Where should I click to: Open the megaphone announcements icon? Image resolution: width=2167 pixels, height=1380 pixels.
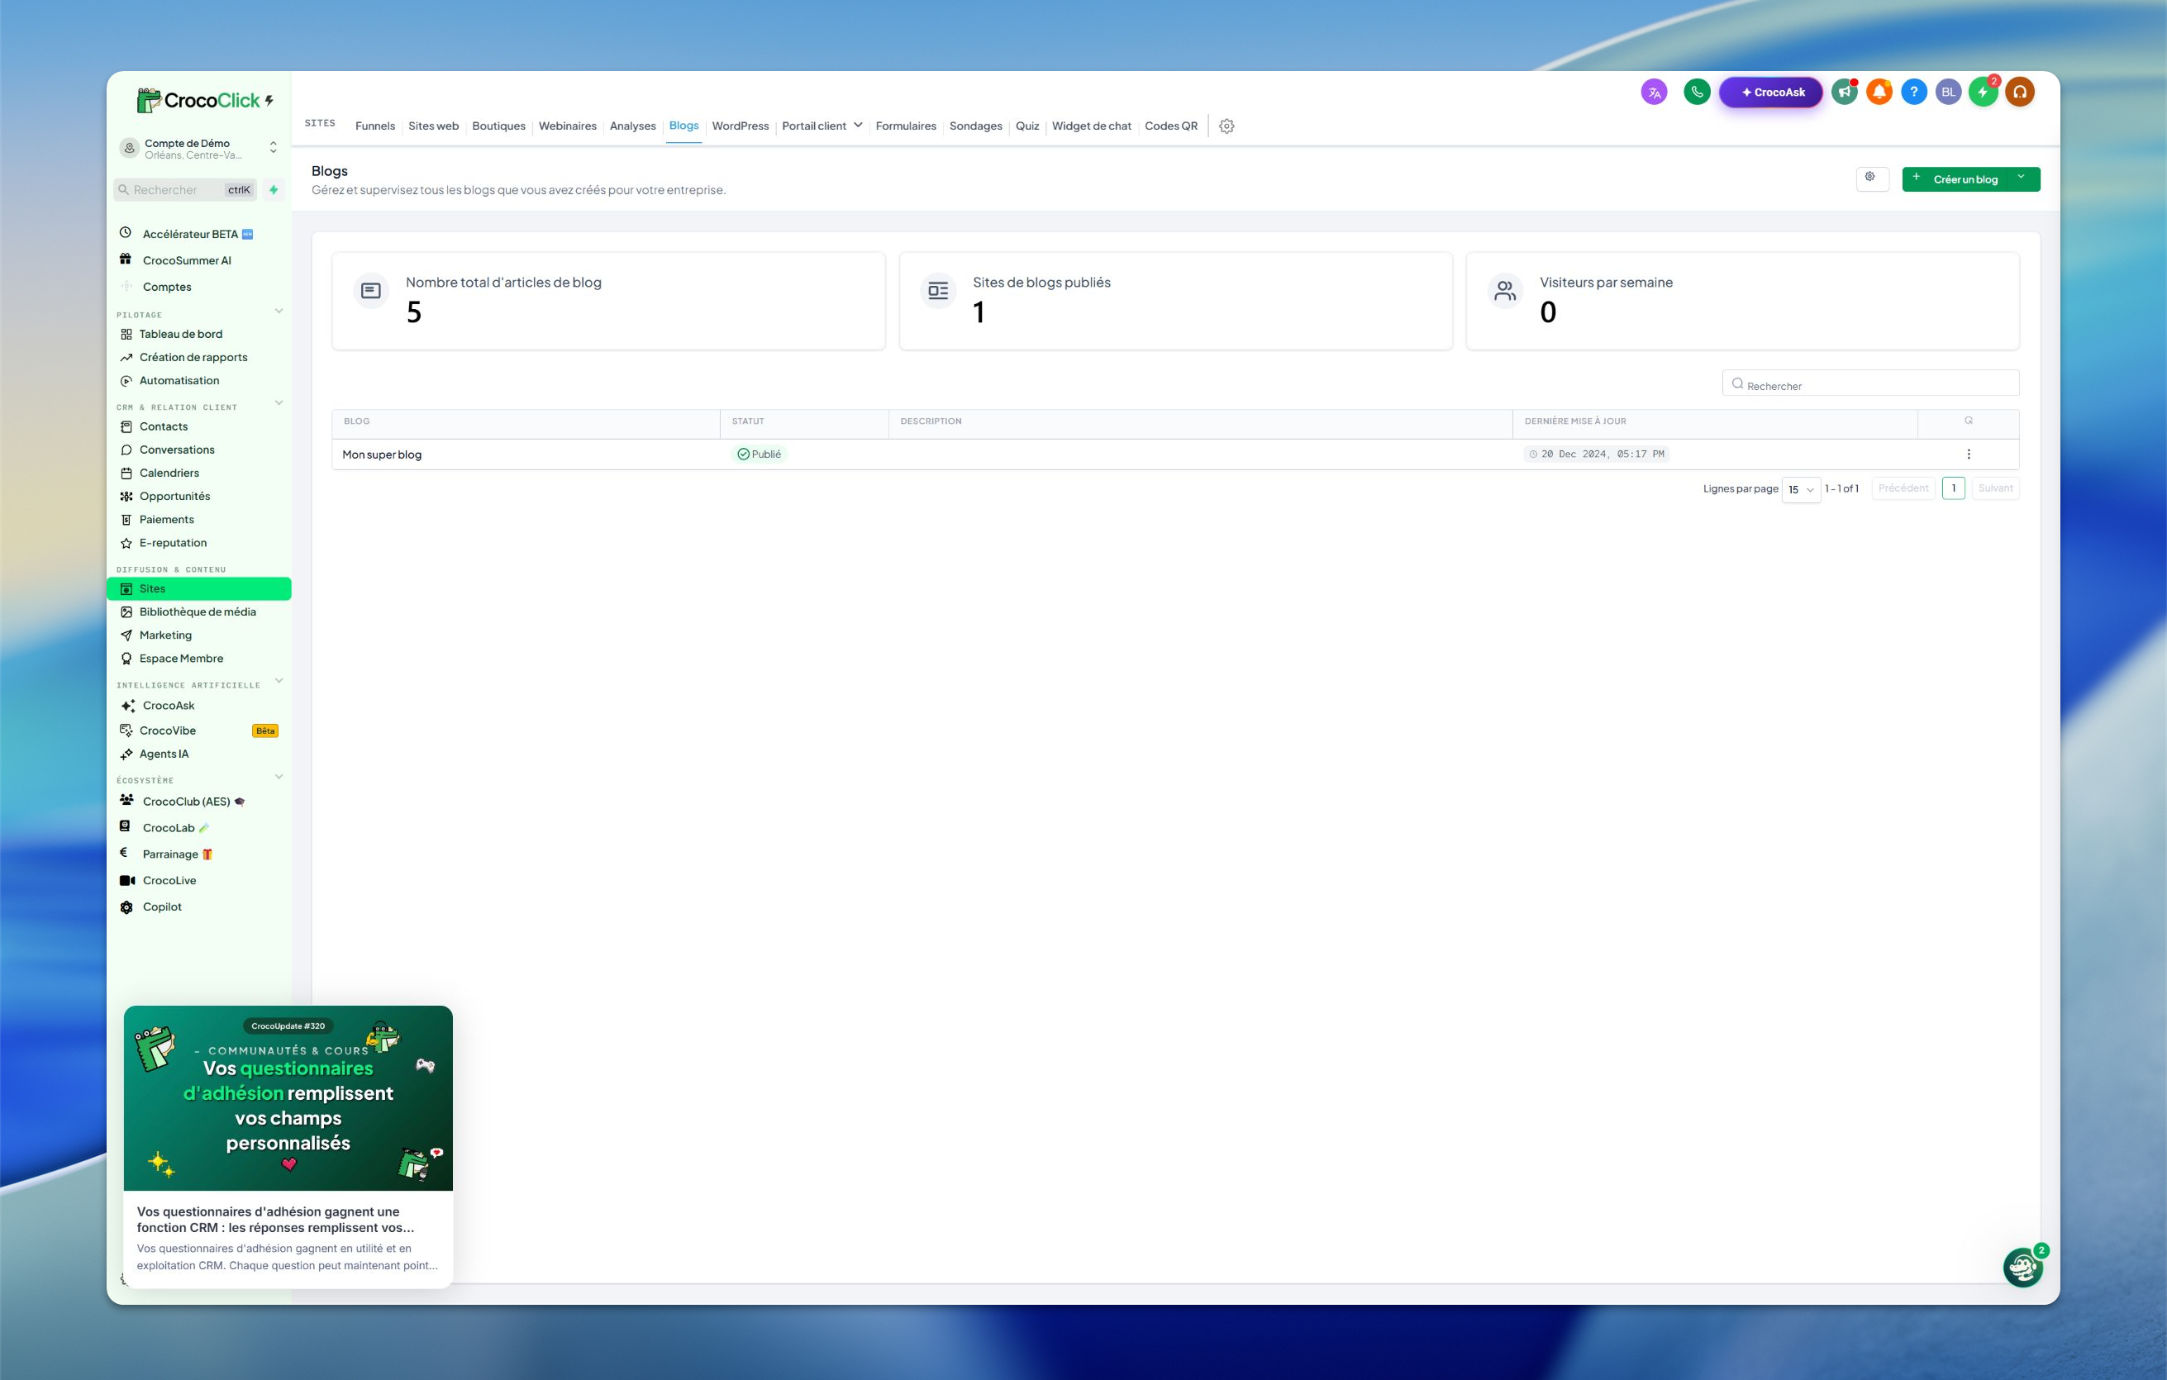click(1844, 92)
